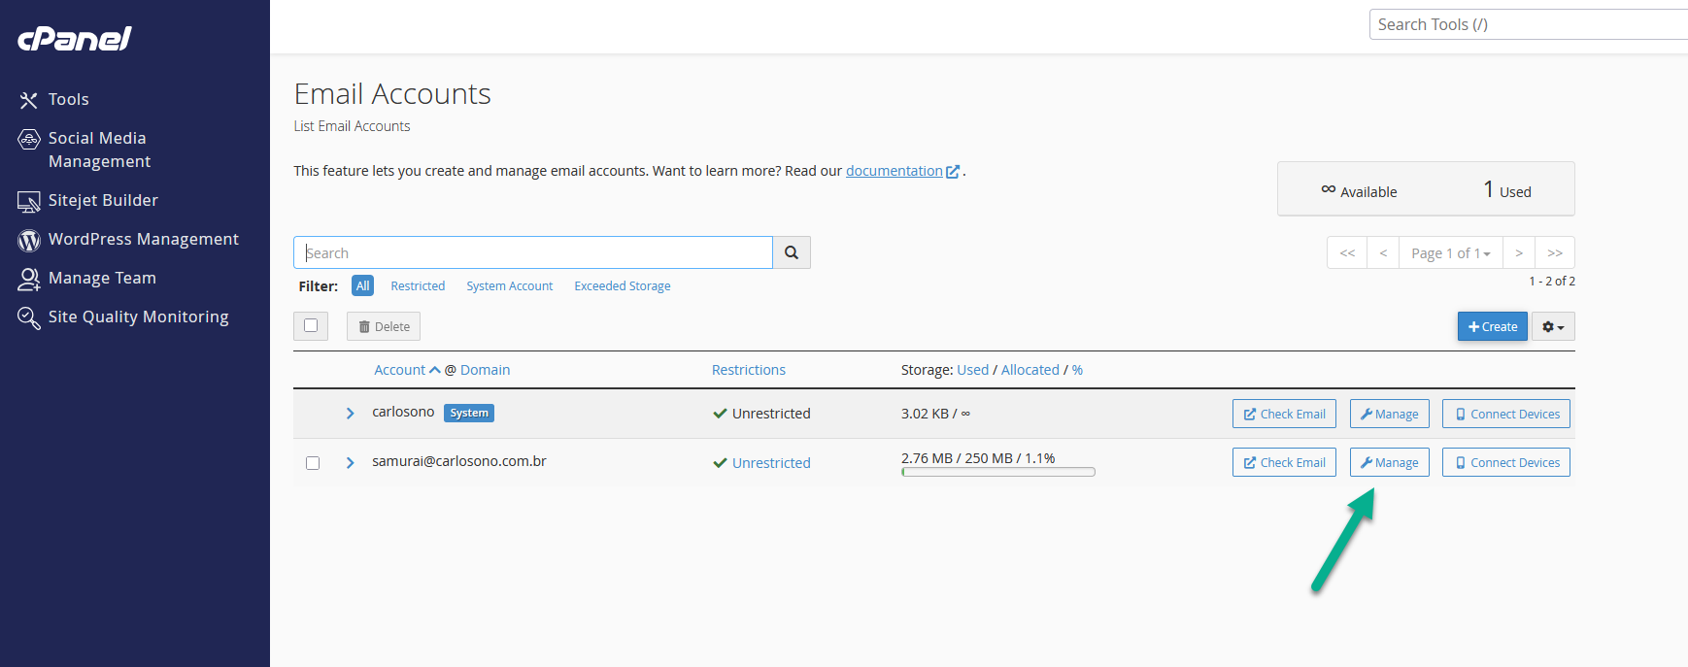Tick checkbox for samurai@carlosono.com.br
This screenshot has width=1688, height=667.
click(313, 463)
